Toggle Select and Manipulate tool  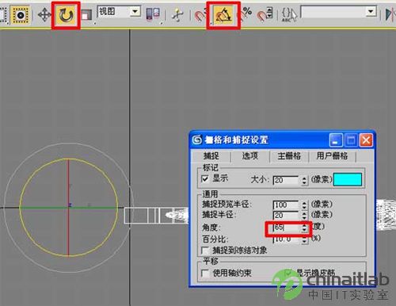pos(177,14)
